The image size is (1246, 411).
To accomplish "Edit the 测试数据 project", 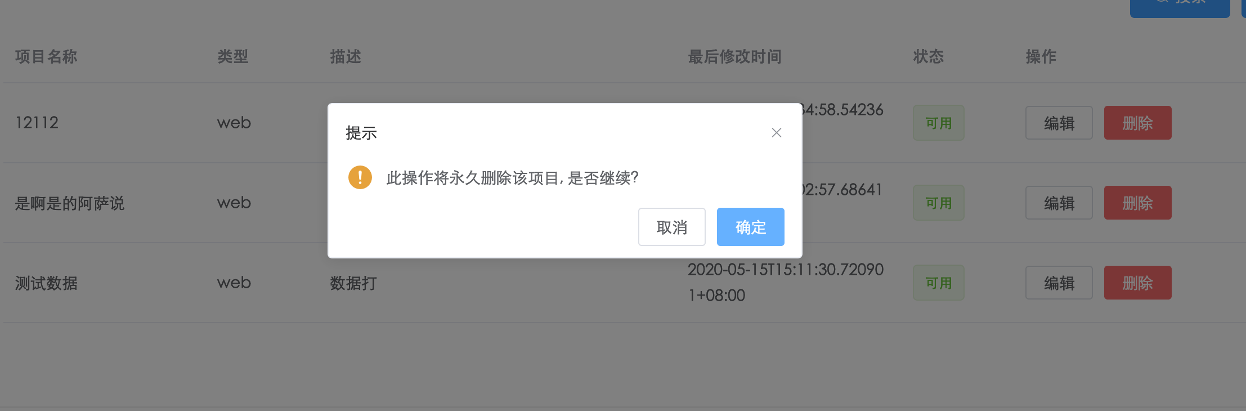I will [x=1059, y=283].
